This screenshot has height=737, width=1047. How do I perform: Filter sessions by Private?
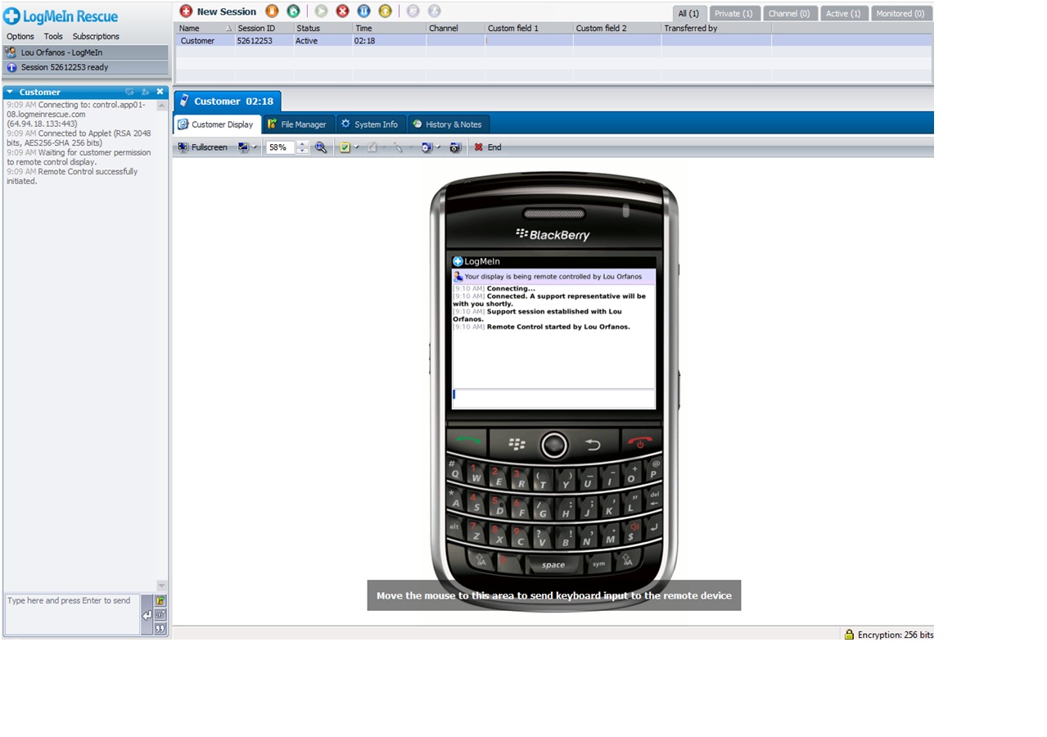(x=734, y=13)
